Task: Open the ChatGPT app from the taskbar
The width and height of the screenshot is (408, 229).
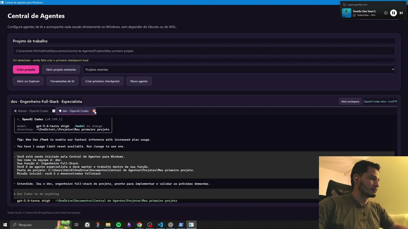Action: 171,225
